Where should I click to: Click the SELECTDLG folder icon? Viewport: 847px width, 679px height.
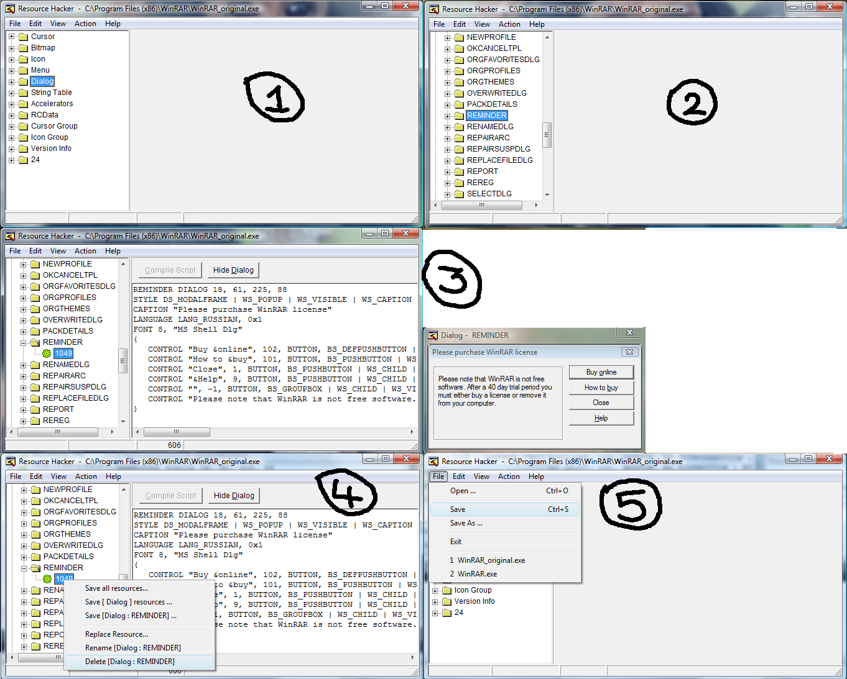(459, 194)
